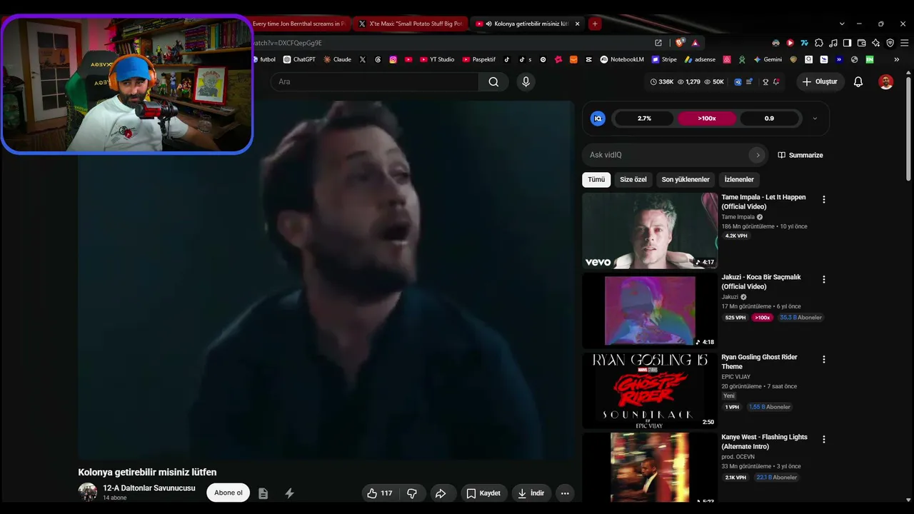Start voice search with the microphone icon
This screenshot has width=914, height=514.
point(526,82)
